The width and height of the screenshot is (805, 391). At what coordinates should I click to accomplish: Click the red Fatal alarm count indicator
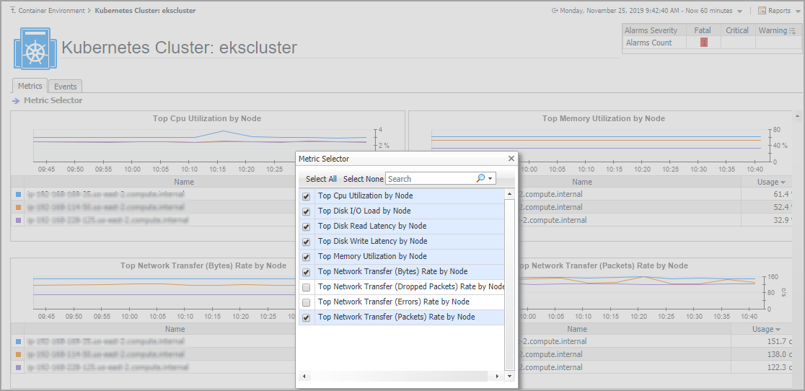point(703,43)
